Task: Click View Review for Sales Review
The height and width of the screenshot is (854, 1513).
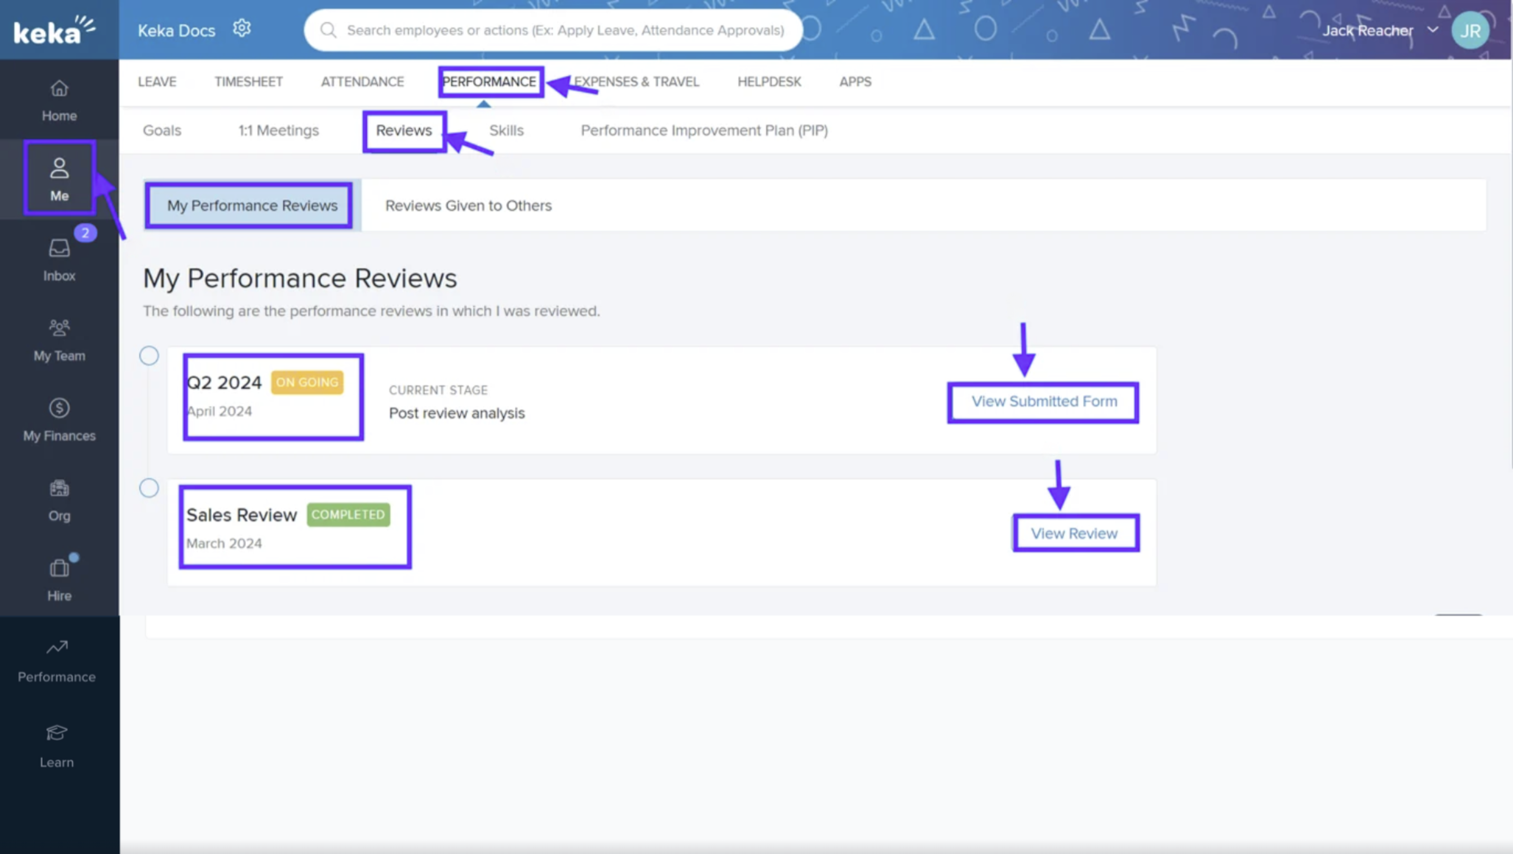Action: point(1074,533)
